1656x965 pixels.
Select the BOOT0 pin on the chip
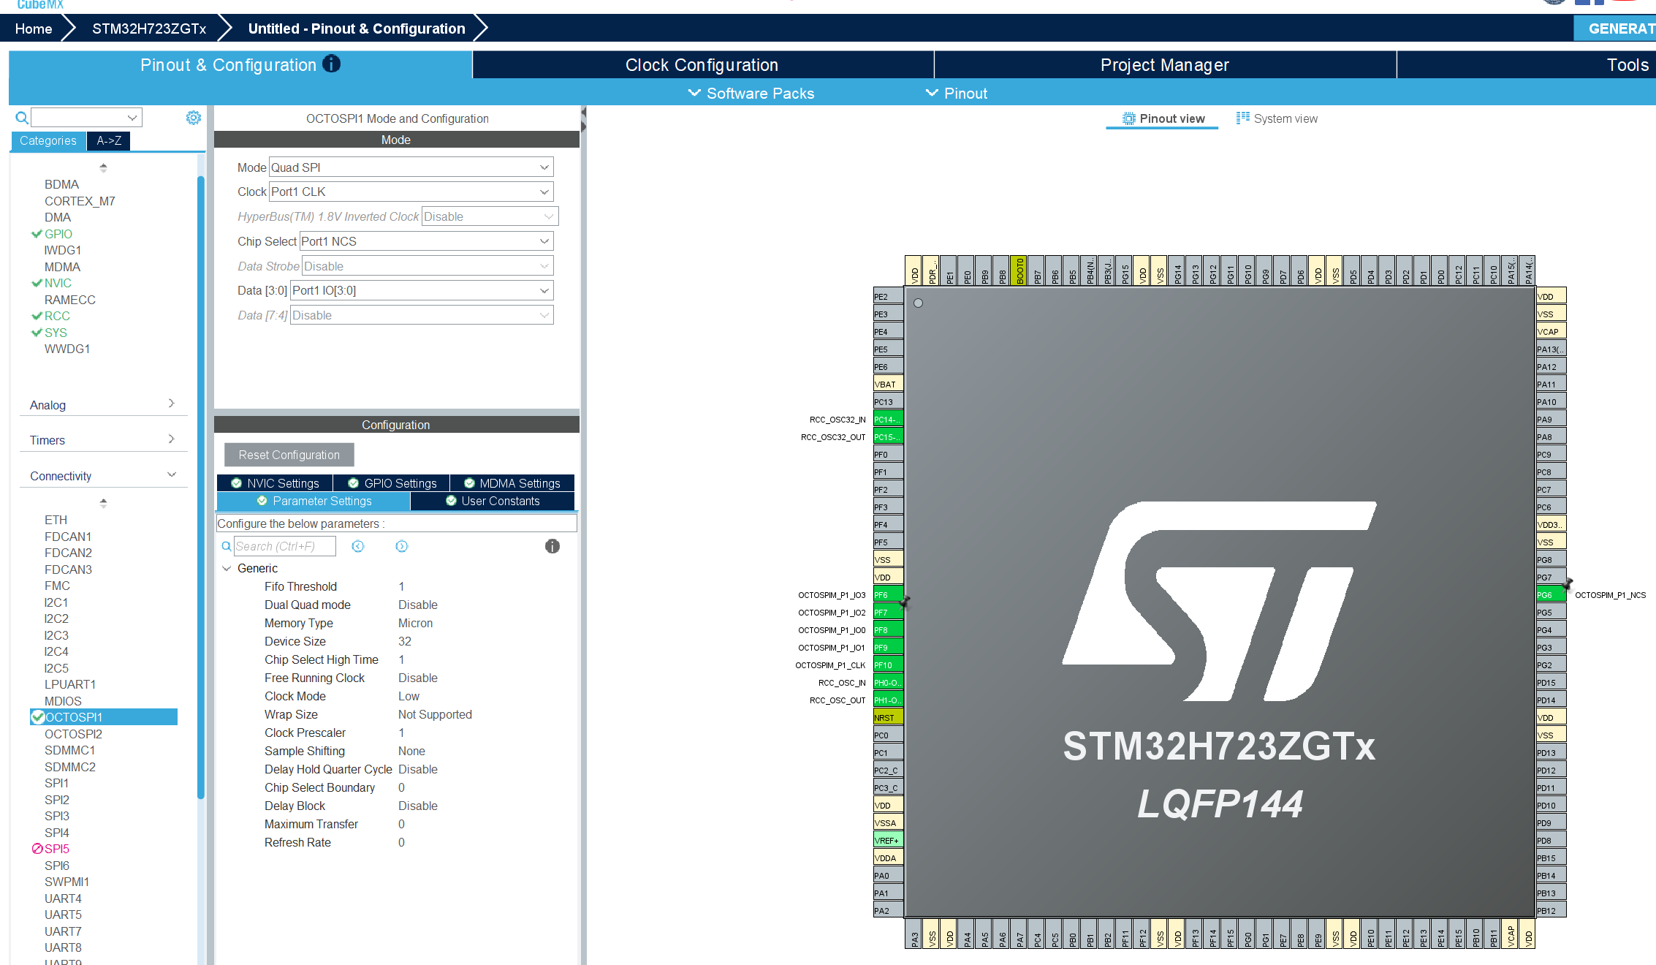pos(1019,270)
